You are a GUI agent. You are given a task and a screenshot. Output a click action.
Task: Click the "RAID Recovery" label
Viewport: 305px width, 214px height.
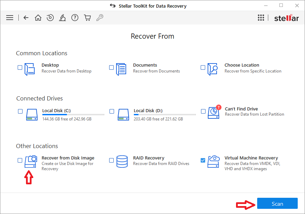(x=149, y=158)
